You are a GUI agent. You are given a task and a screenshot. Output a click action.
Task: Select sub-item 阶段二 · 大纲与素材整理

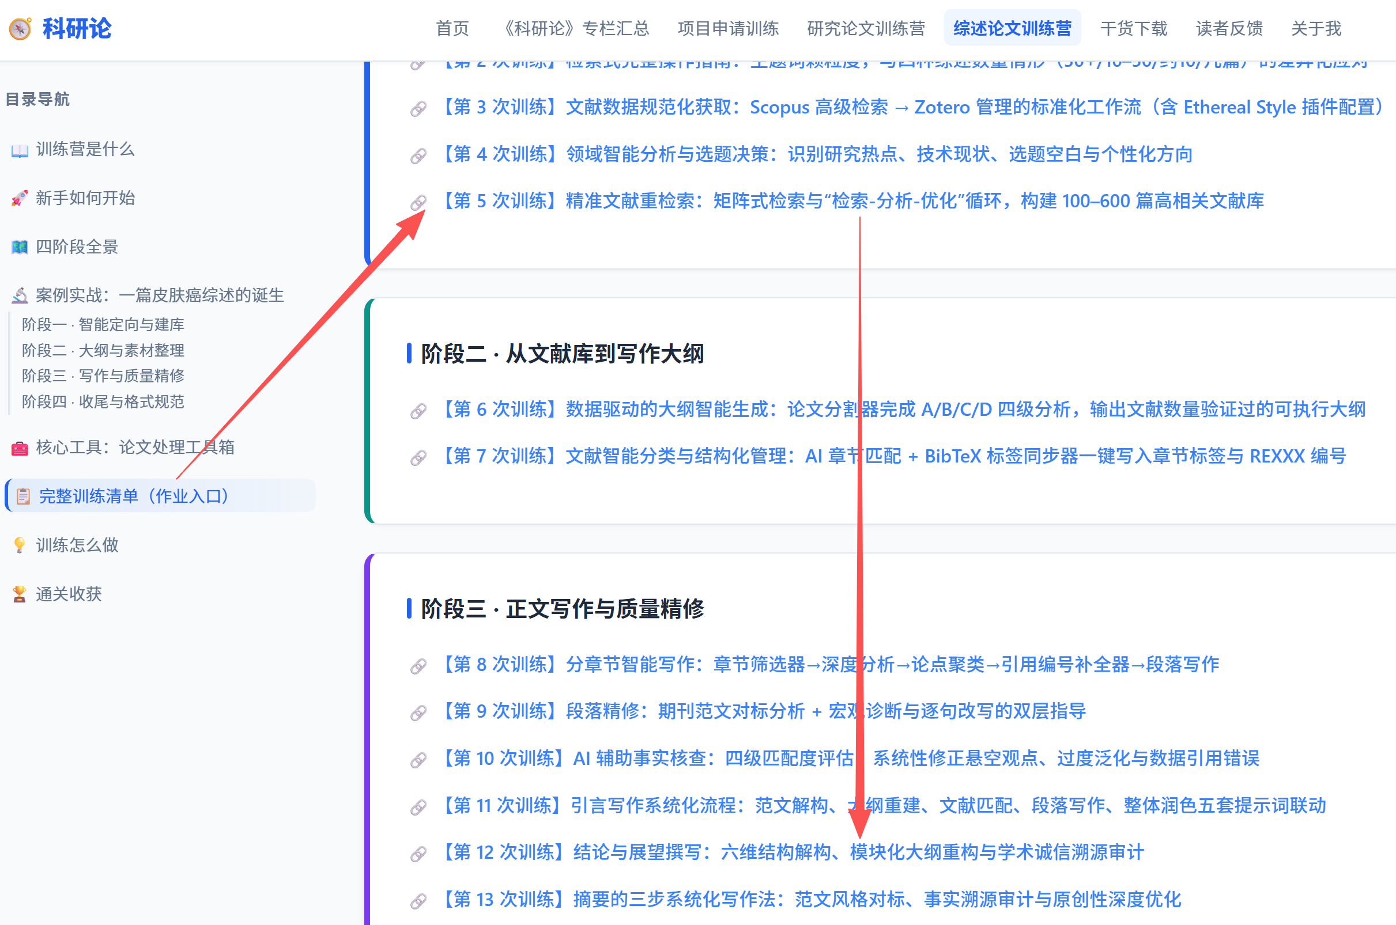tap(103, 351)
